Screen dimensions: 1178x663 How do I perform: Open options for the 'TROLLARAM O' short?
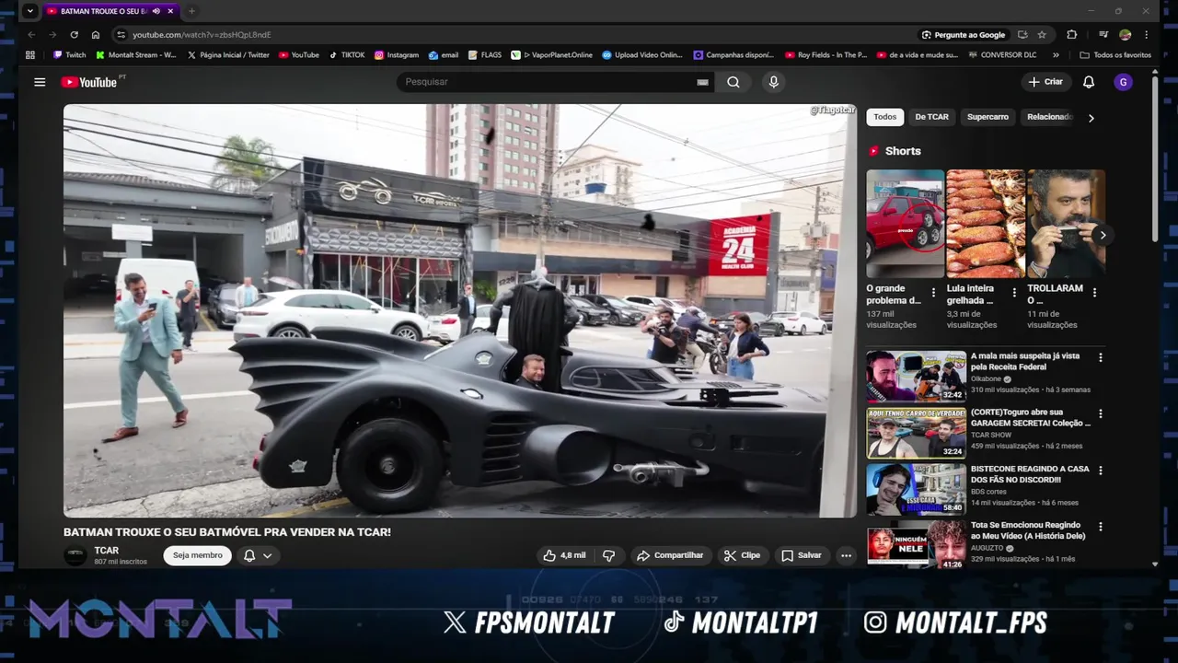tap(1094, 292)
